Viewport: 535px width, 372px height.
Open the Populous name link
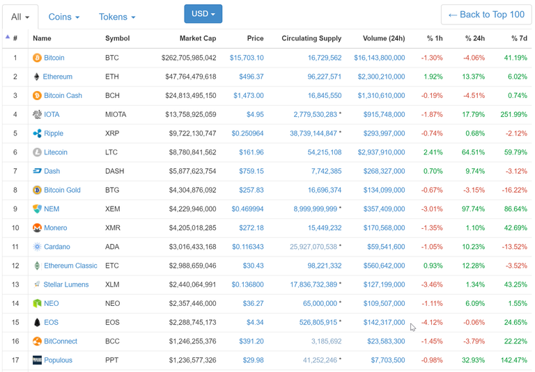click(58, 360)
